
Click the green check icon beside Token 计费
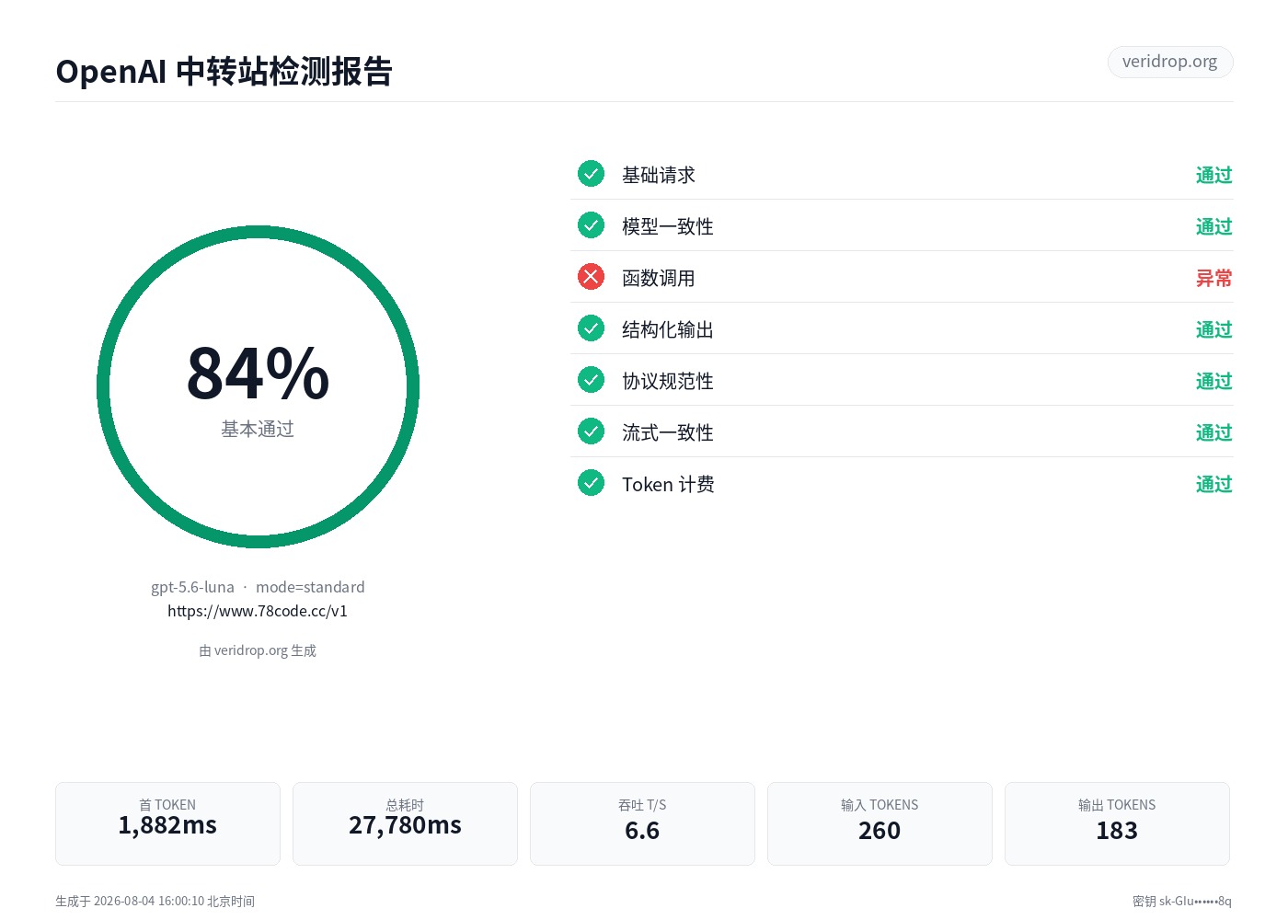[x=591, y=482]
